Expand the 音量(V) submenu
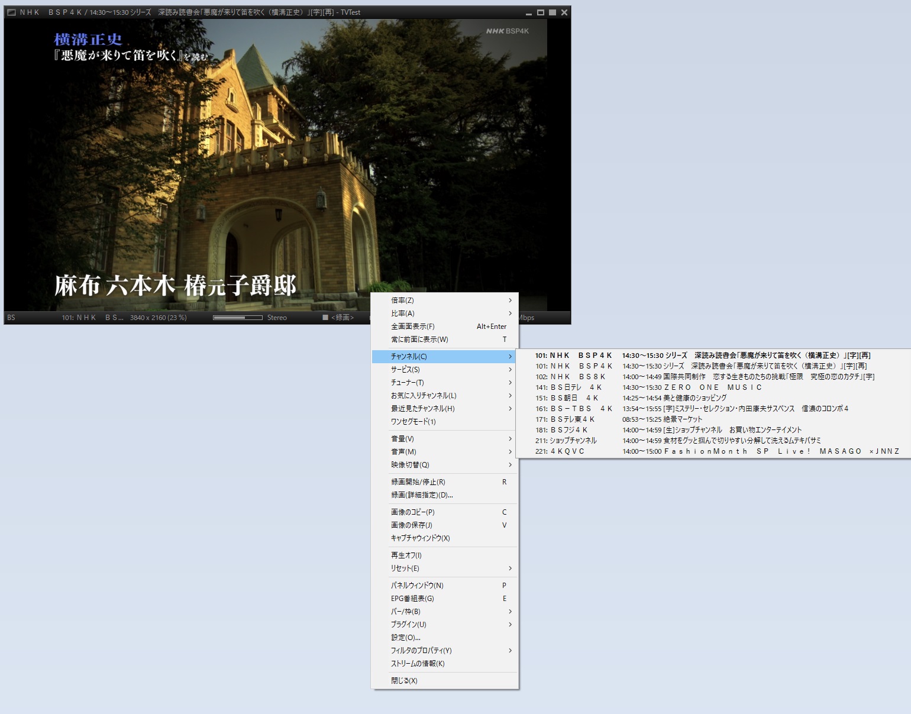This screenshot has height=714, width=911. point(444,439)
